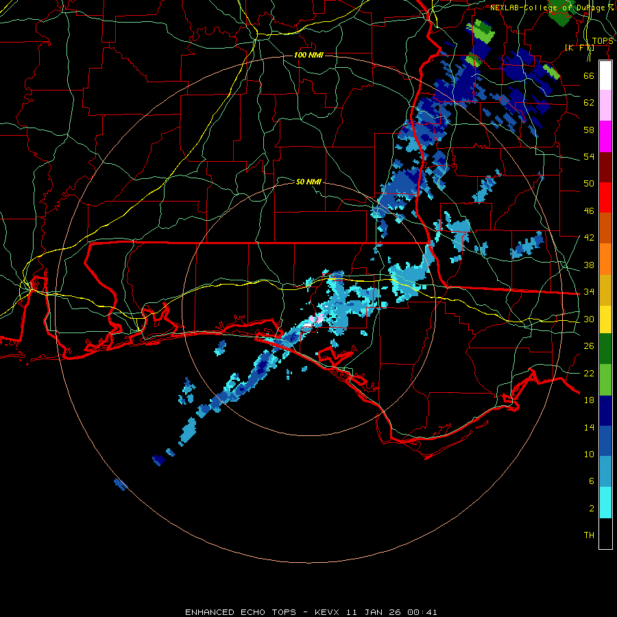Click the dark orange legend swatch

coord(605,228)
